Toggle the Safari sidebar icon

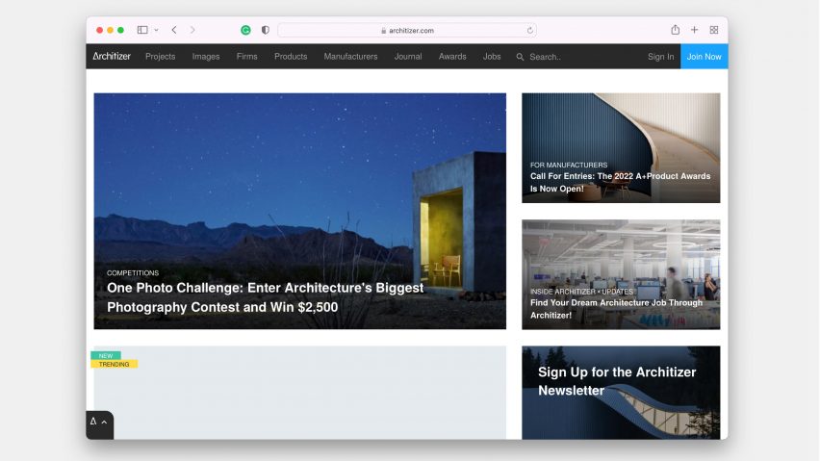[142, 30]
